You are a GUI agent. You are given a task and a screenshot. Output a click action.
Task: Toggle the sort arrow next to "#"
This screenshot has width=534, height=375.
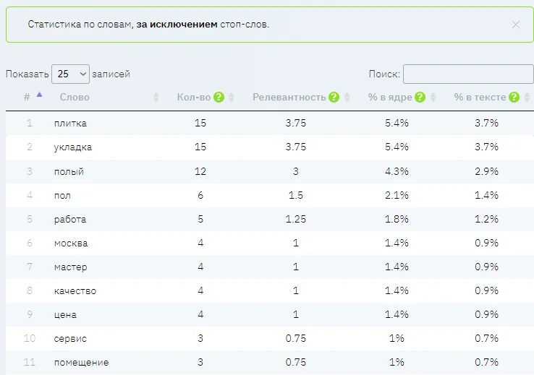click(39, 95)
